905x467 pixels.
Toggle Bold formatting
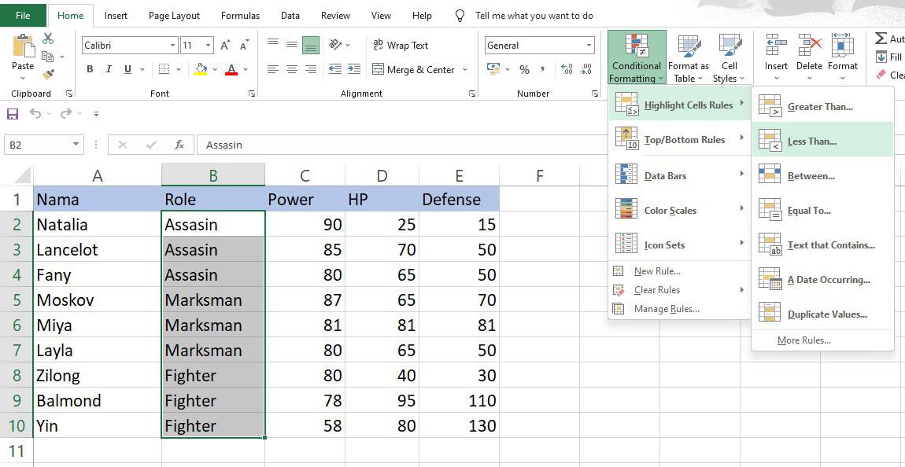click(90, 69)
